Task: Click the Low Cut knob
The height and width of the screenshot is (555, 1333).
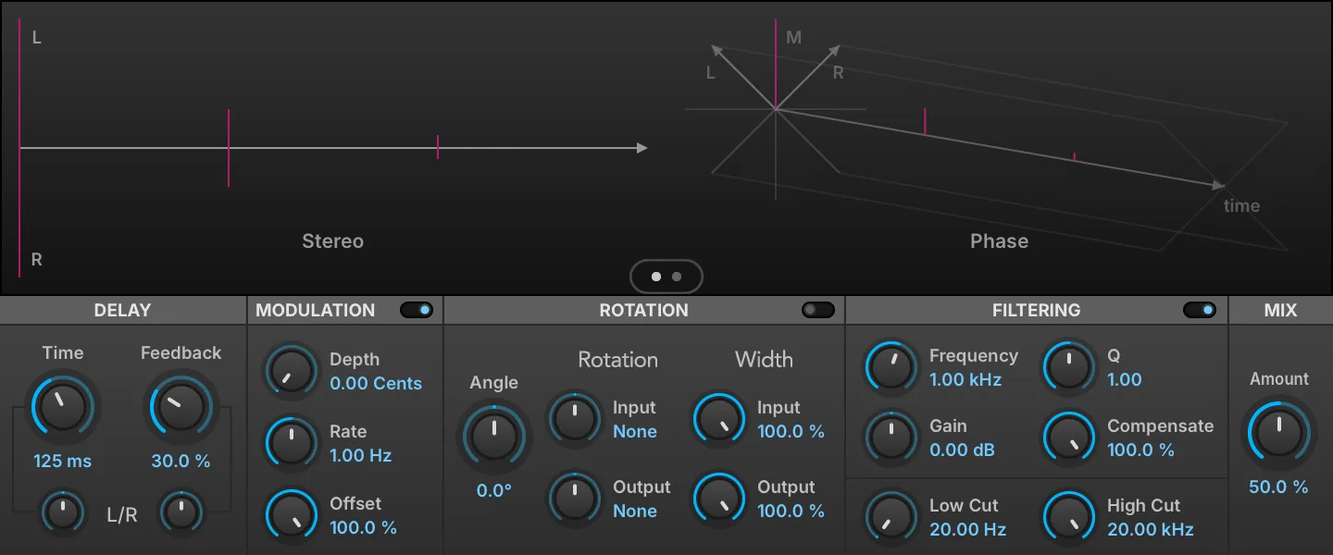Action: point(891,517)
